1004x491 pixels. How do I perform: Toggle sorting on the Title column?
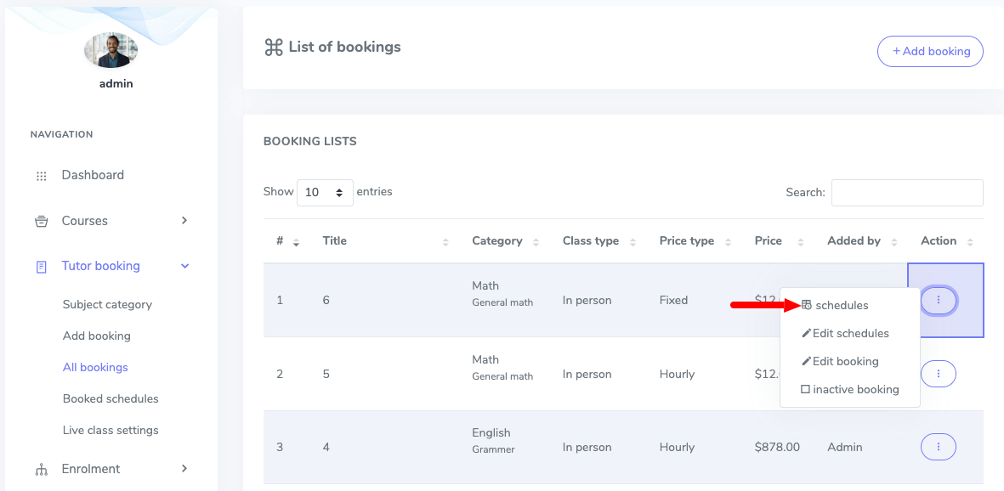445,241
